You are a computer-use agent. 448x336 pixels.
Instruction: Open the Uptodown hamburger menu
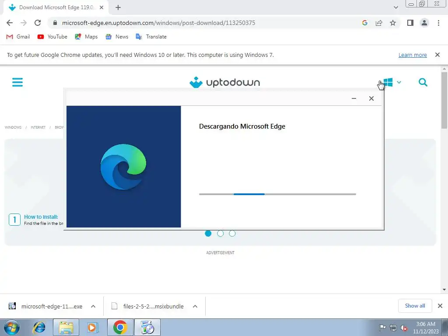tap(17, 82)
